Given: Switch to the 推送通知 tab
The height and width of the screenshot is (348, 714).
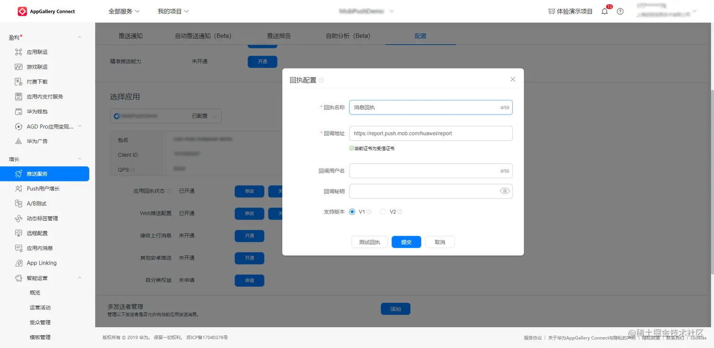Looking at the screenshot, I should (x=131, y=35).
